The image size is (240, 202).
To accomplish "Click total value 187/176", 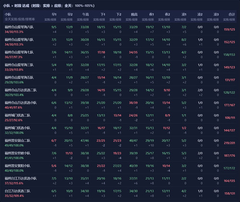I will coord(229,155).
